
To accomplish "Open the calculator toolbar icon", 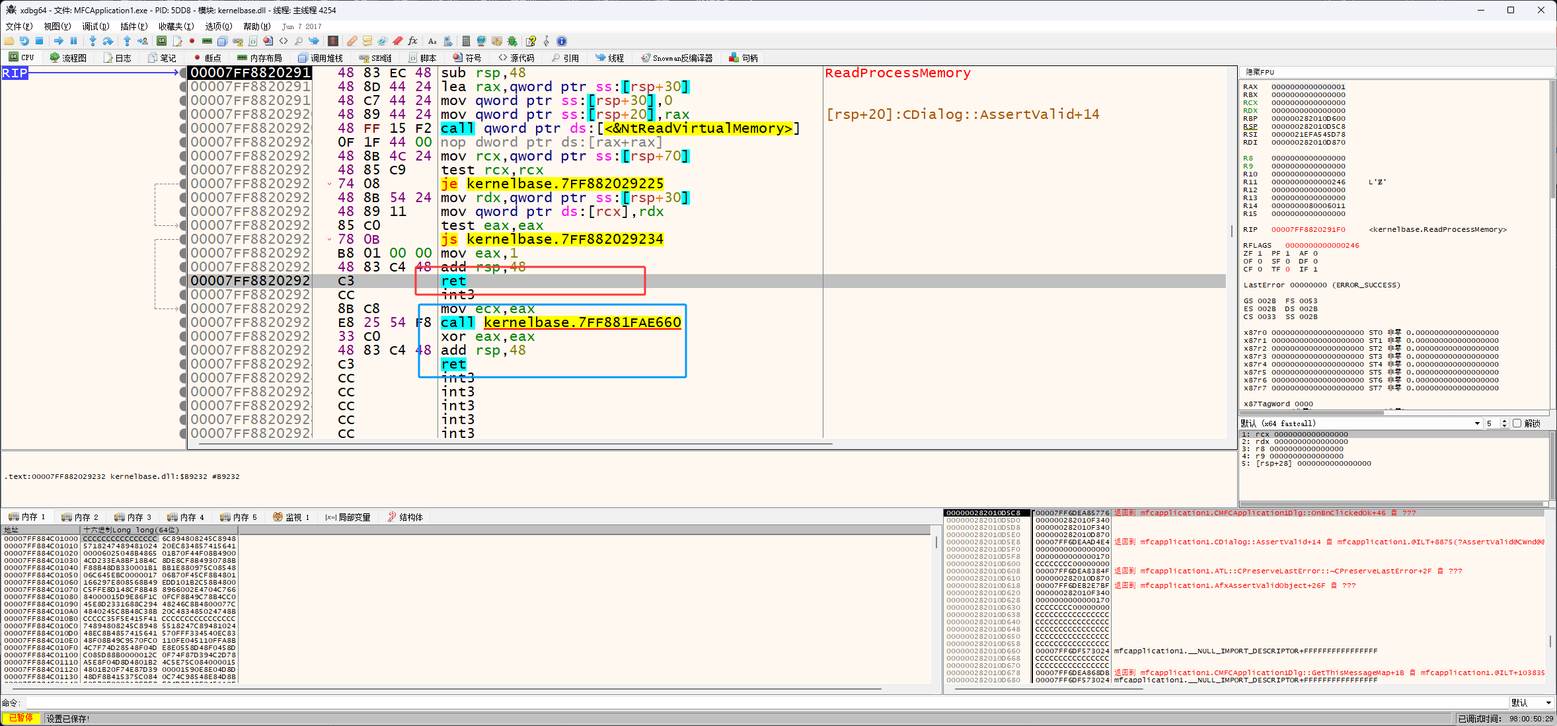I will [x=466, y=41].
